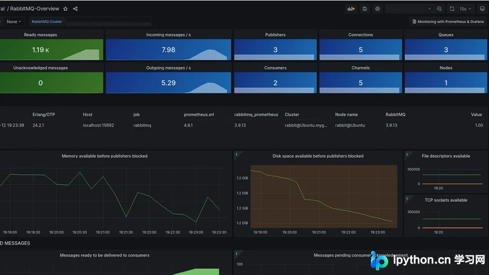Sort table by Host column
The image size is (489, 275).
[88, 114]
